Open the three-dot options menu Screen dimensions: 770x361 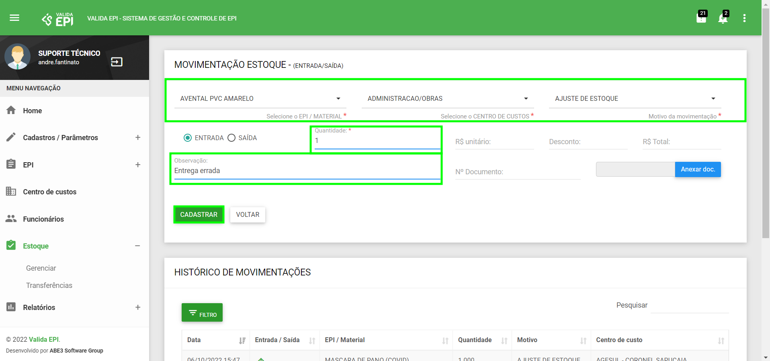744,18
